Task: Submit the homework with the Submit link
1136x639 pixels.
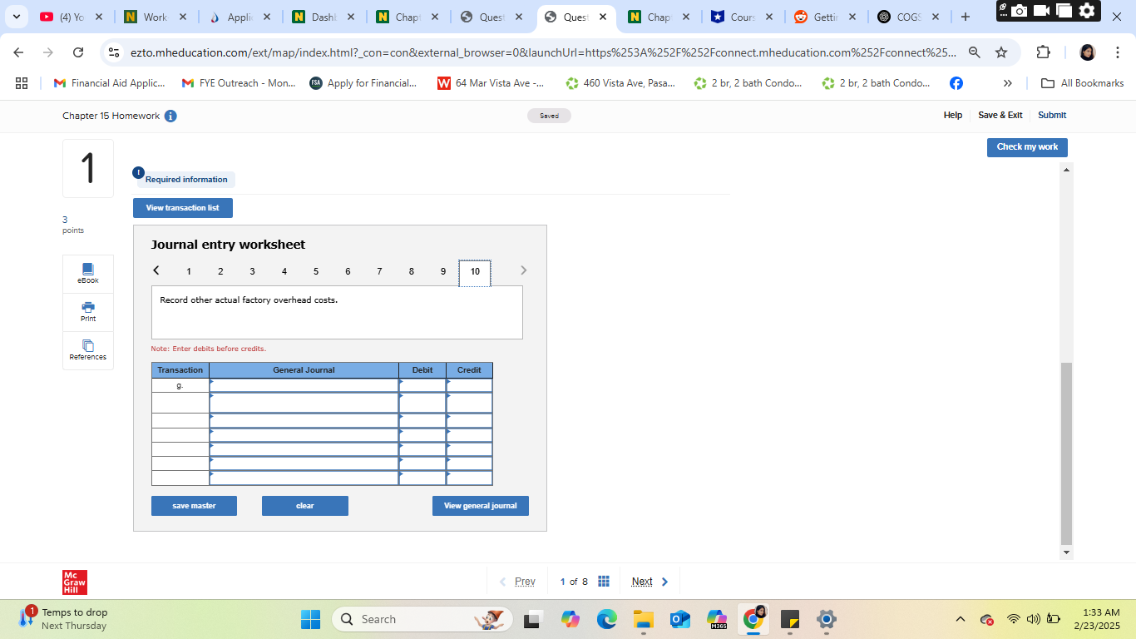Action: tap(1052, 116)
